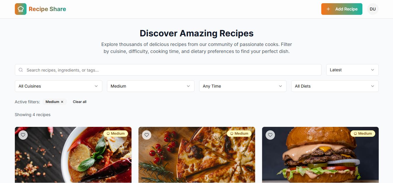
Task: Click the Medium badge on the burger card
Action: [363, 134]
